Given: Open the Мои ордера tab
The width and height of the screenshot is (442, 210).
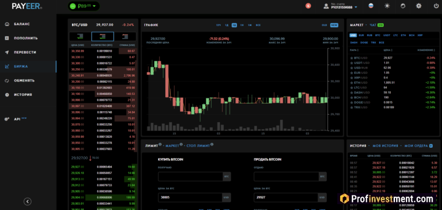Looking at the screenshot, I should click(416, 146).
